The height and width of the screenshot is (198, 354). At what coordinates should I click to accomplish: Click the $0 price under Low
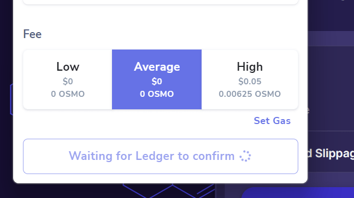(x=68, y=82)
